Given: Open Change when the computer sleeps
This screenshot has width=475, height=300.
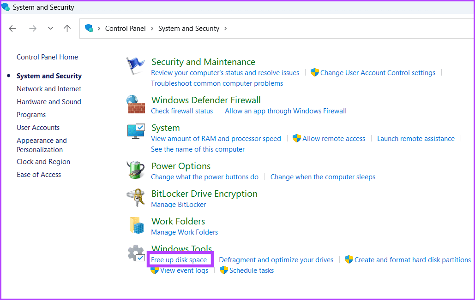Looking at the screenshot, I should [x=323, y=177].
